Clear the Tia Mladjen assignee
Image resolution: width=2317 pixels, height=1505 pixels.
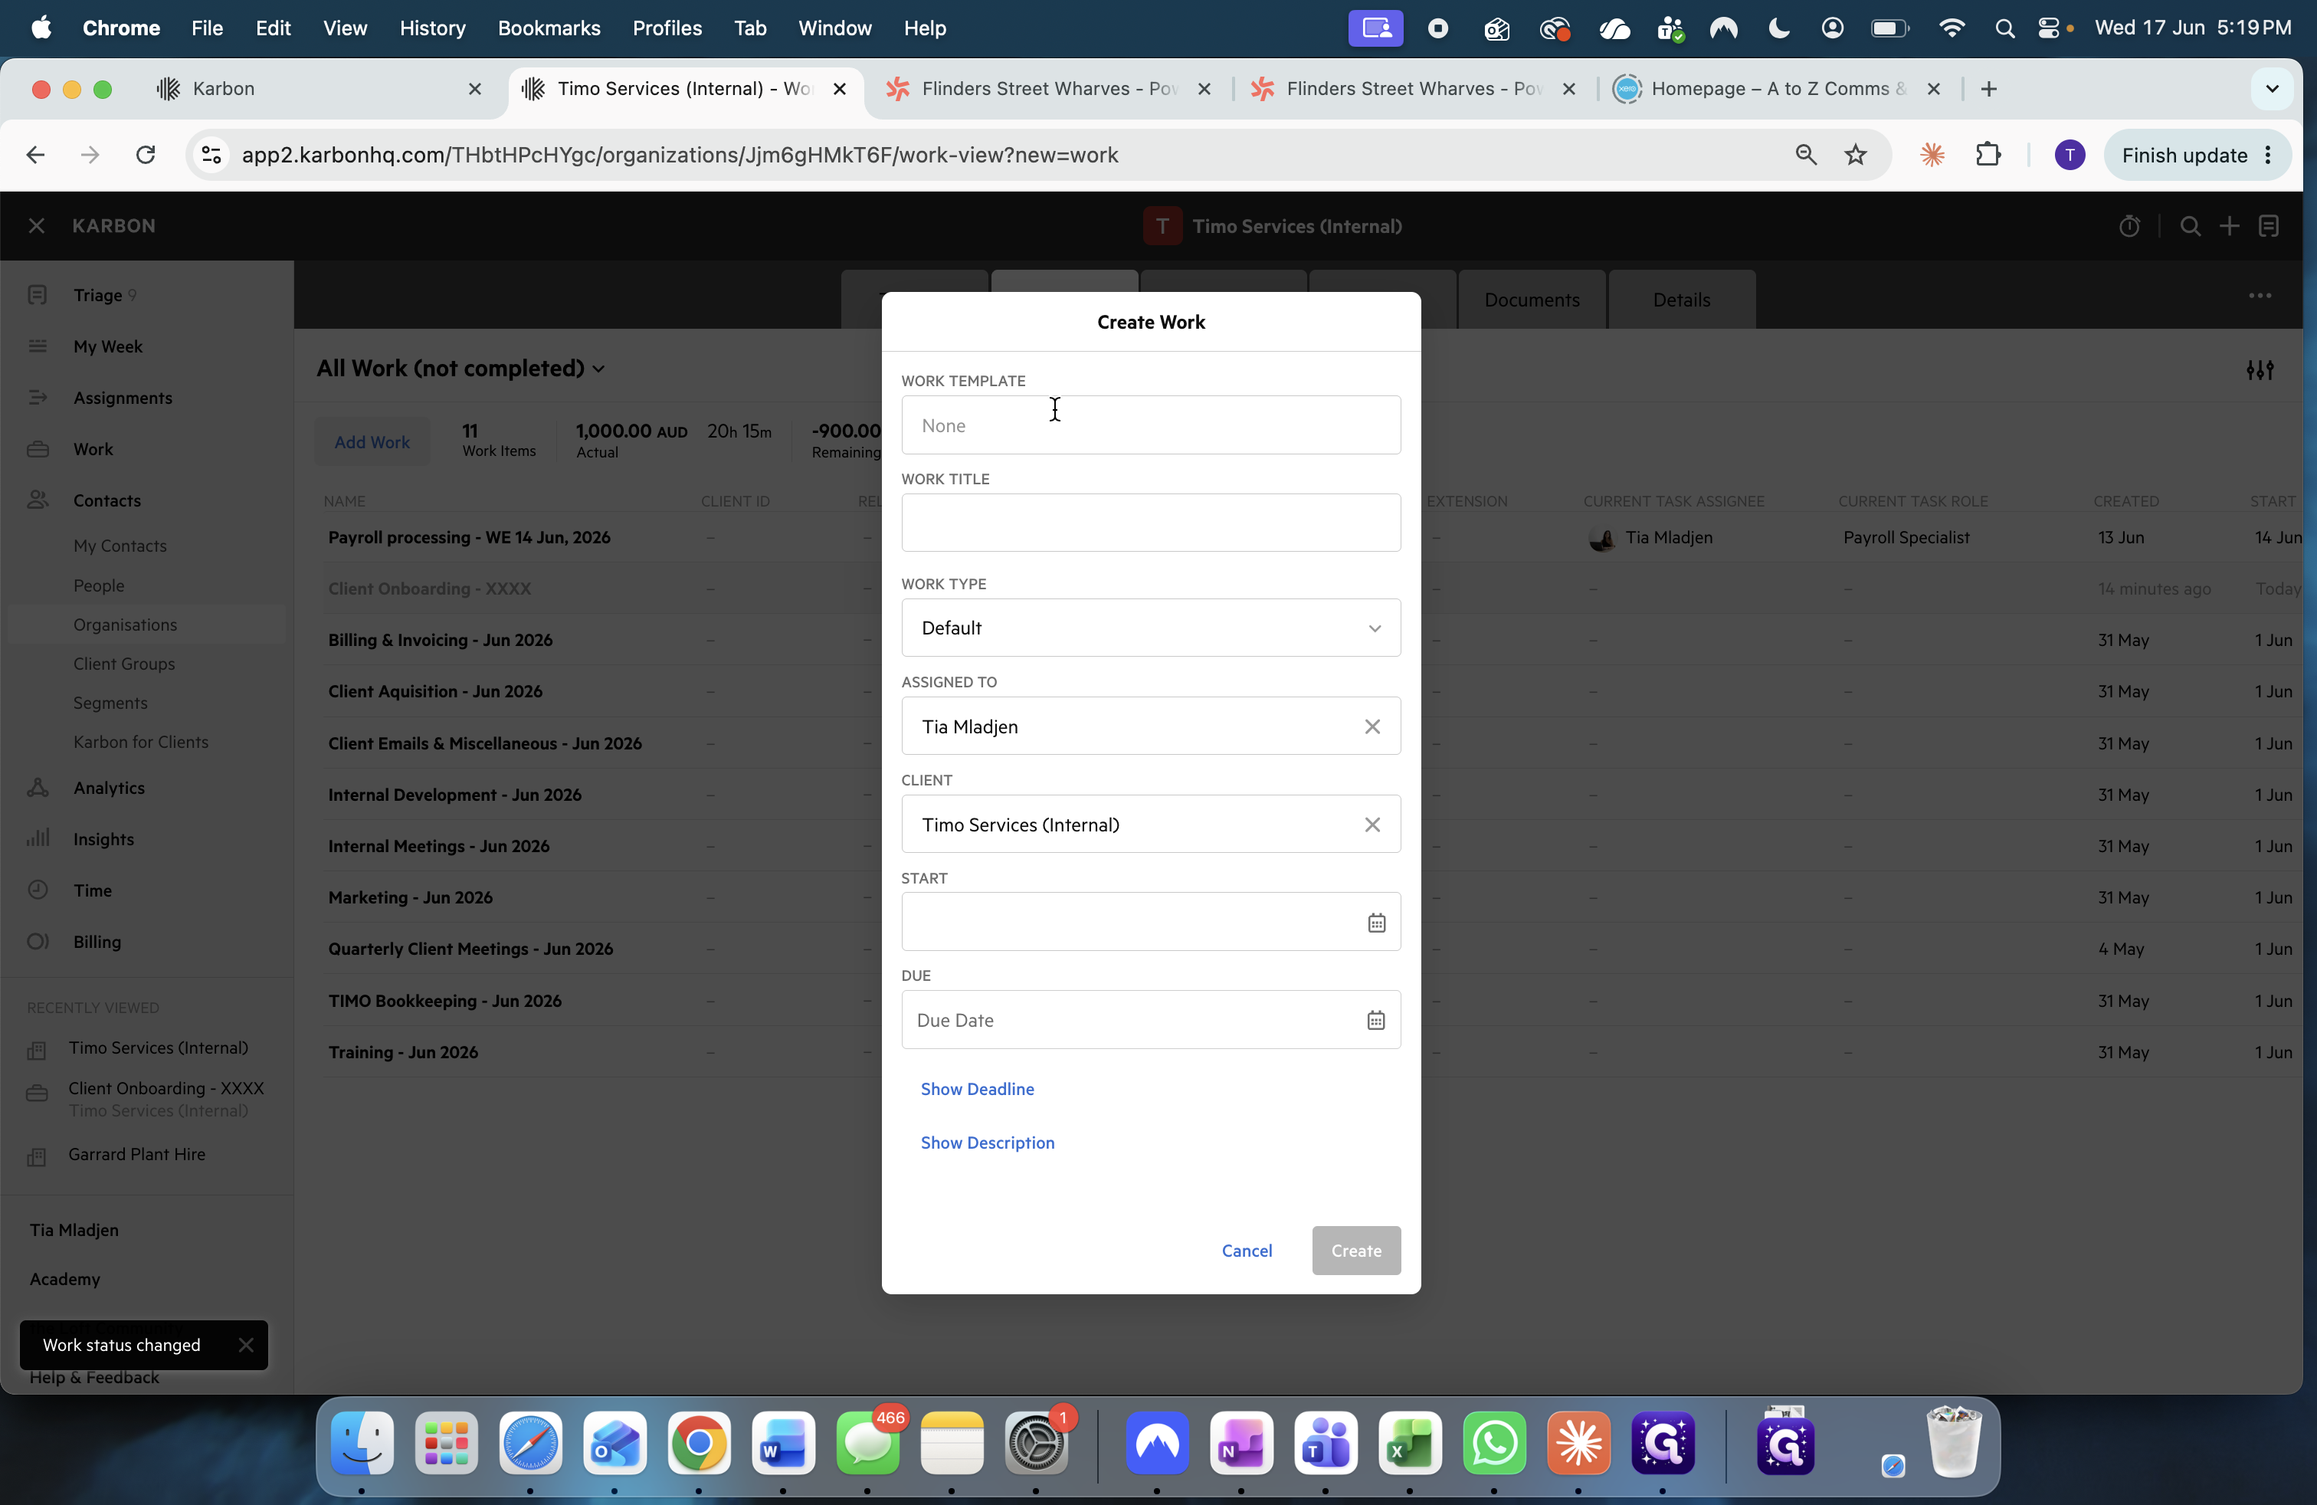(1372, 726)
